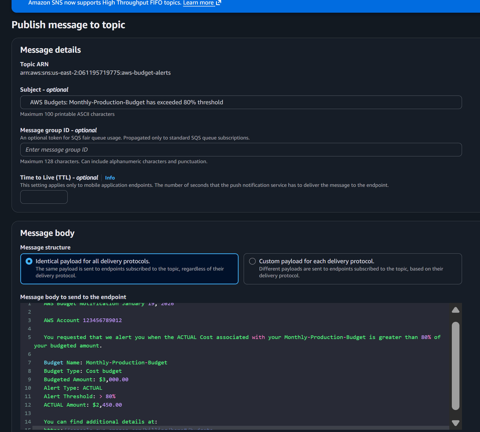Viewport: 480px width, 432px height.
Task: Click the Budget Name line in editor
Action: [105, 363]
